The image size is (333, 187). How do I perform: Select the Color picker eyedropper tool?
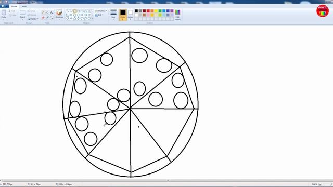pos(47,17)
